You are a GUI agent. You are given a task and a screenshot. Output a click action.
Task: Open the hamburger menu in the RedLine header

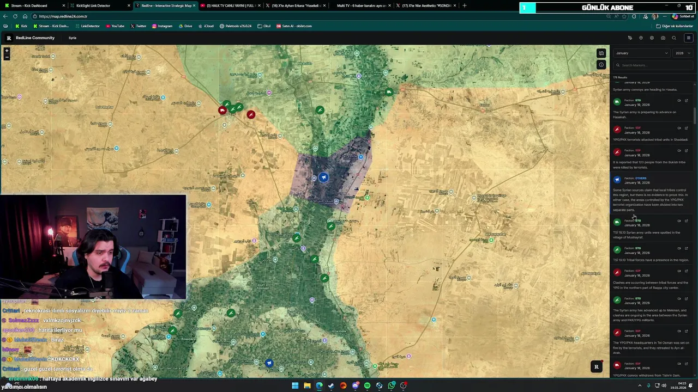[x=688, y=38]
